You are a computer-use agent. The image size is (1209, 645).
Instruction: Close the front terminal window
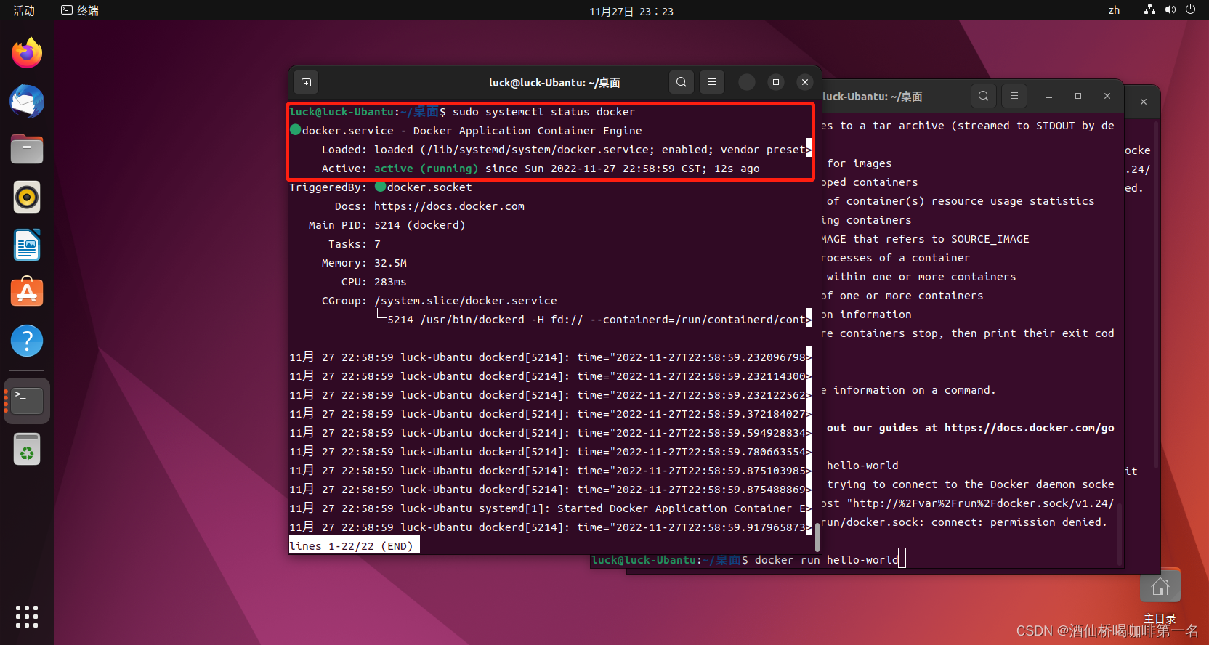pyautogui.click(x=805, y=83)
